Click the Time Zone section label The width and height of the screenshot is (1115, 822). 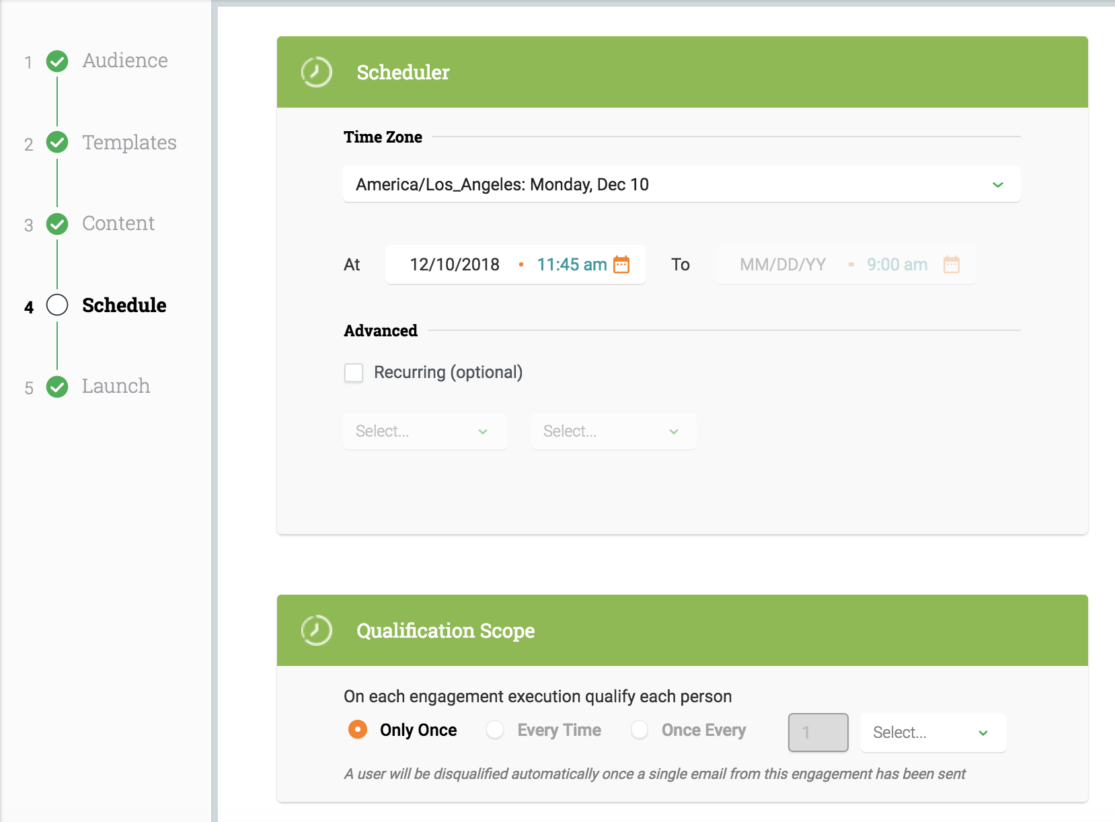click(x=383, y=137)
